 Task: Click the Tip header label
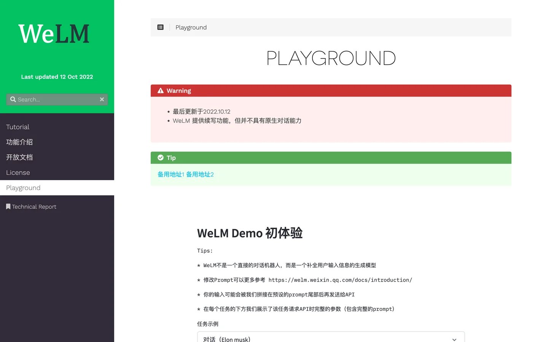point(171,158)
